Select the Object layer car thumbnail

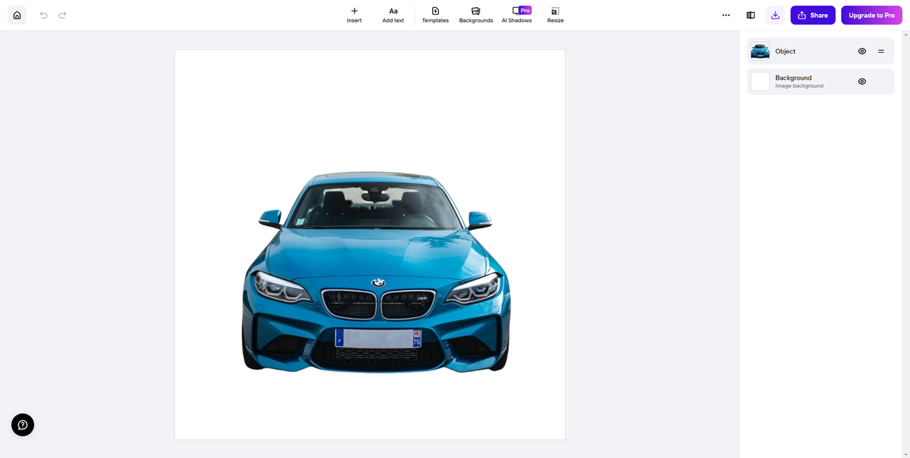coord(760,51)
